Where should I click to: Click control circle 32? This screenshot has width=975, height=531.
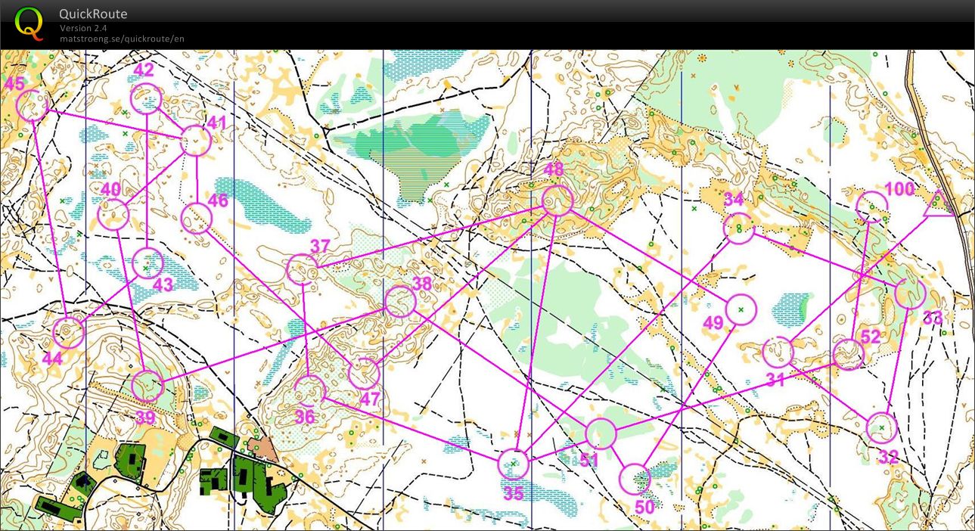tap(881, 428)
